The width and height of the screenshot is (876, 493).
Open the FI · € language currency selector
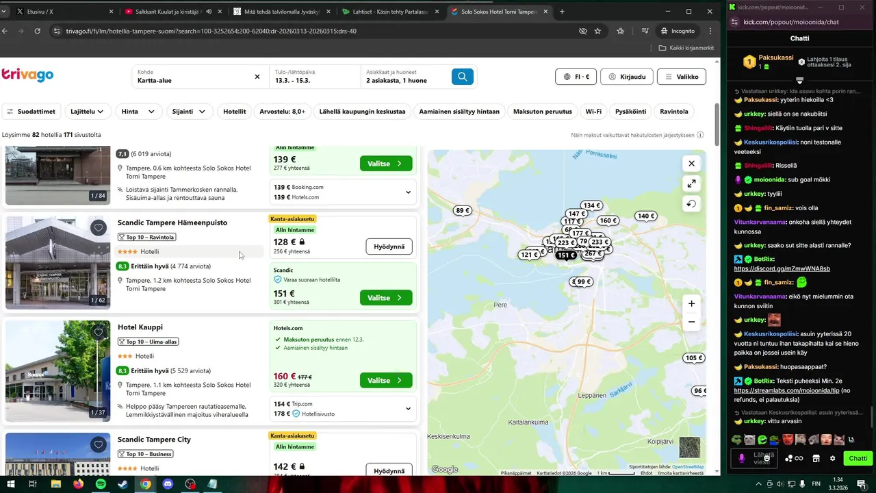(x=576, y=77)
